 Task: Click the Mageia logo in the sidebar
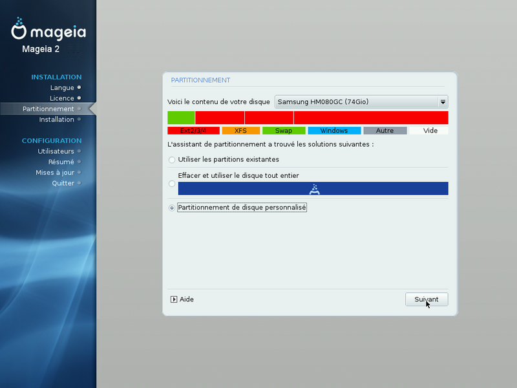(x=48, y=29)
